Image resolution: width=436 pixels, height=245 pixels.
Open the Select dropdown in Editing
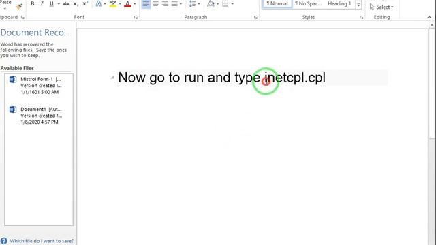[381, 7]
